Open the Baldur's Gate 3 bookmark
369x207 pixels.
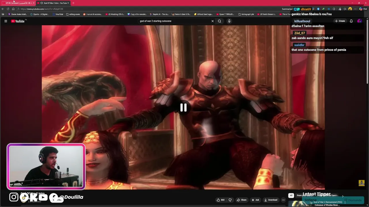tap(181, 14)
